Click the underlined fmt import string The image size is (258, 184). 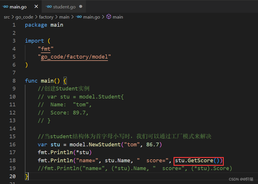pos(45,49)
